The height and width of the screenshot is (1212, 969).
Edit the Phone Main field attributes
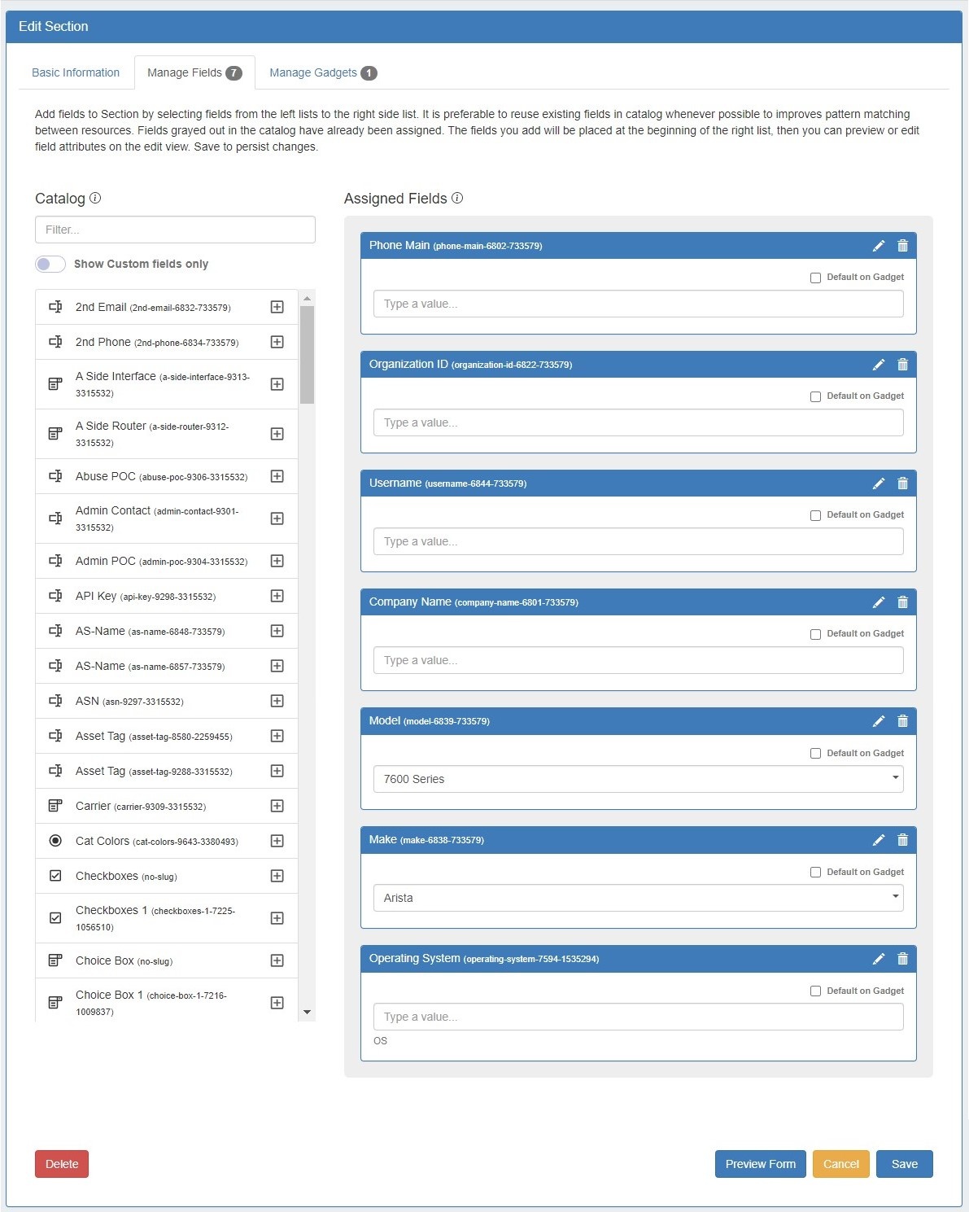tap(878, 246)
